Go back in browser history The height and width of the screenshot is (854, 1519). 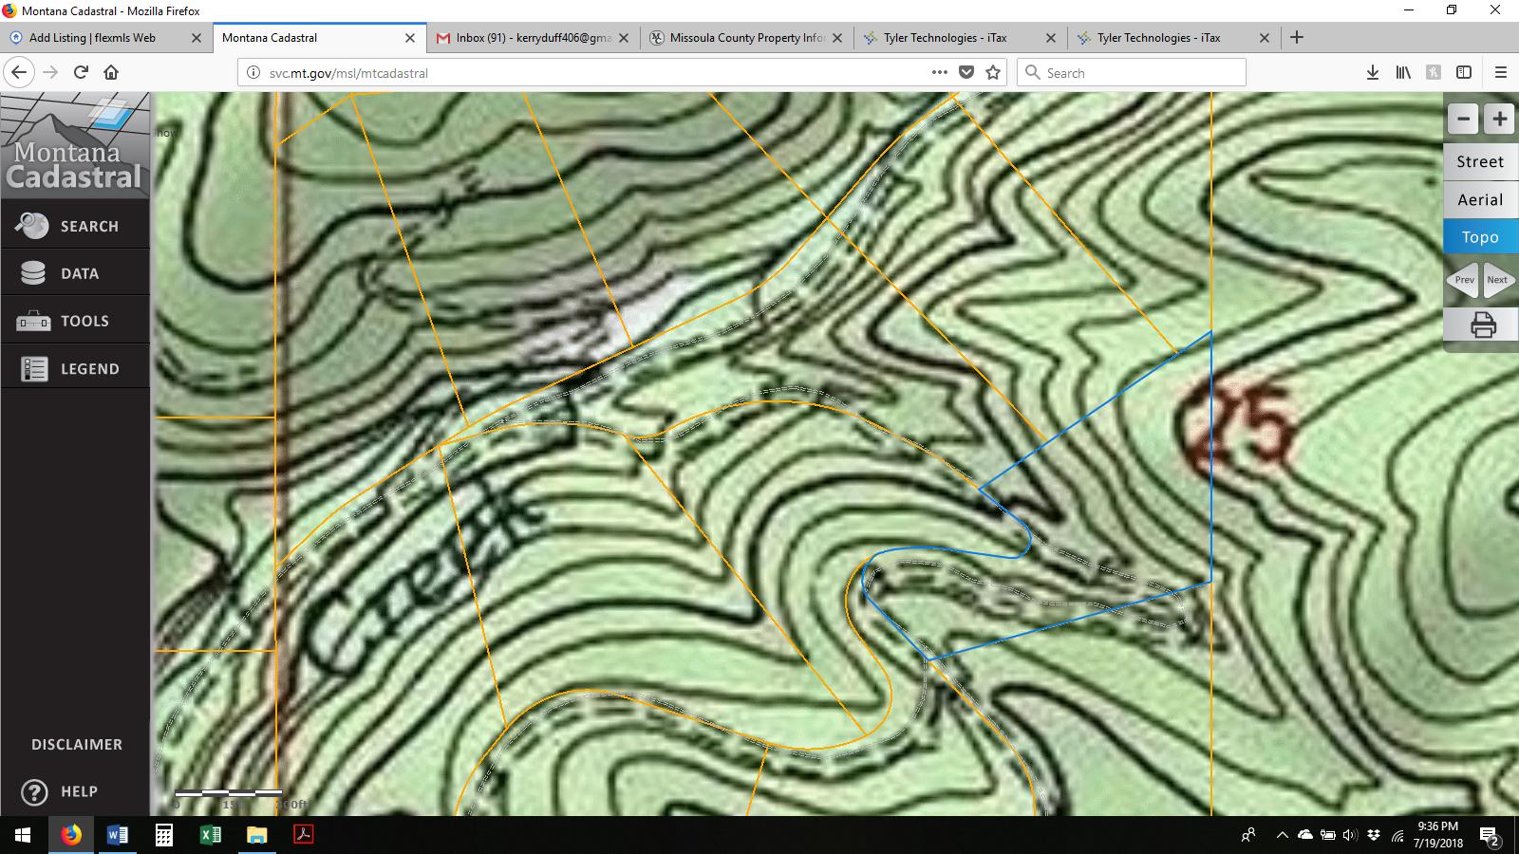click(x=19, y=72)
